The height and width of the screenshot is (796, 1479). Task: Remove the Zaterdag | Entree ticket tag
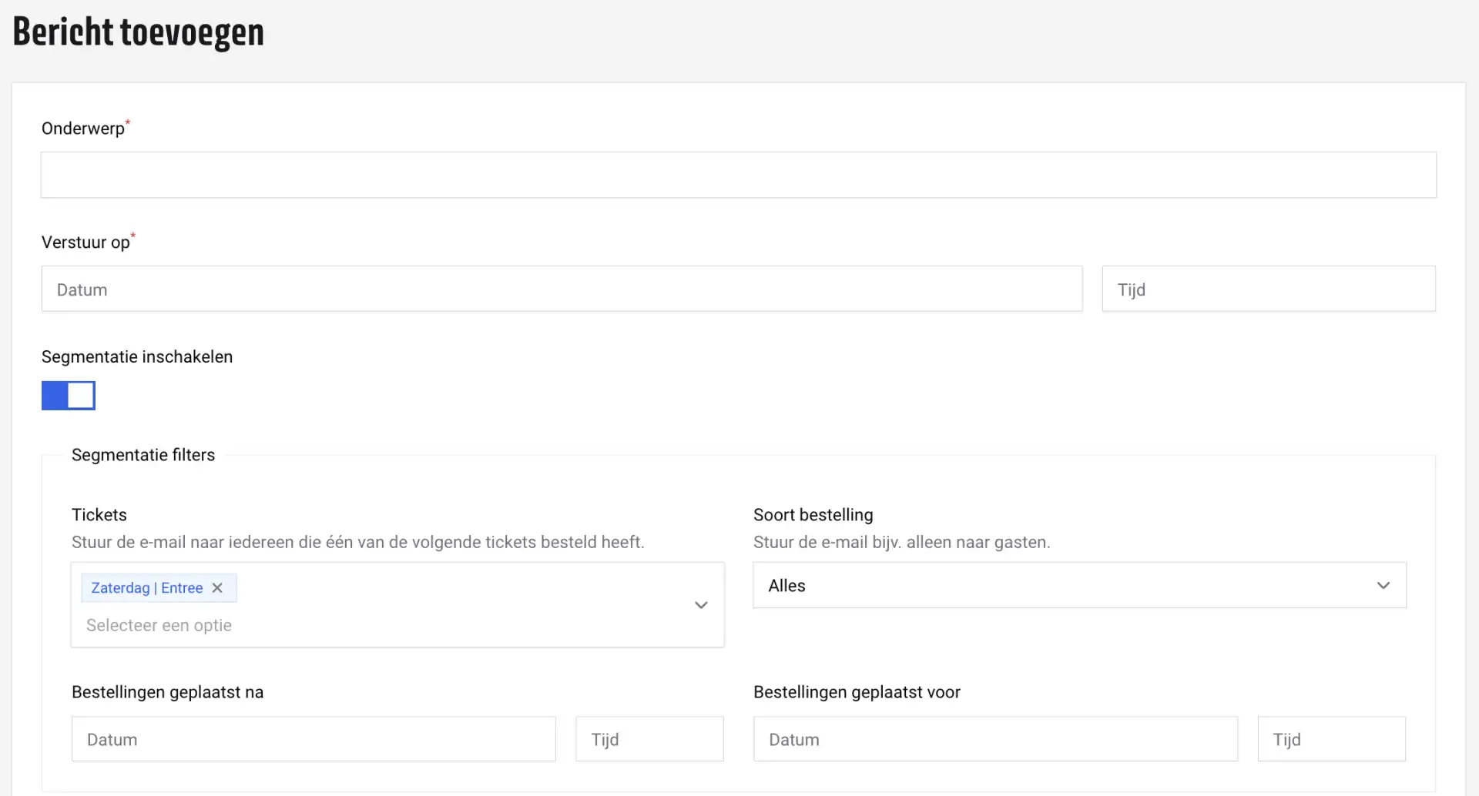tap(217, 588)
